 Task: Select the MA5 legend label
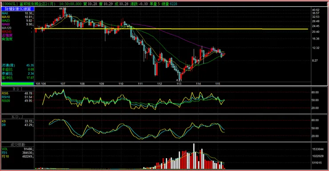(x=5, y=13)
